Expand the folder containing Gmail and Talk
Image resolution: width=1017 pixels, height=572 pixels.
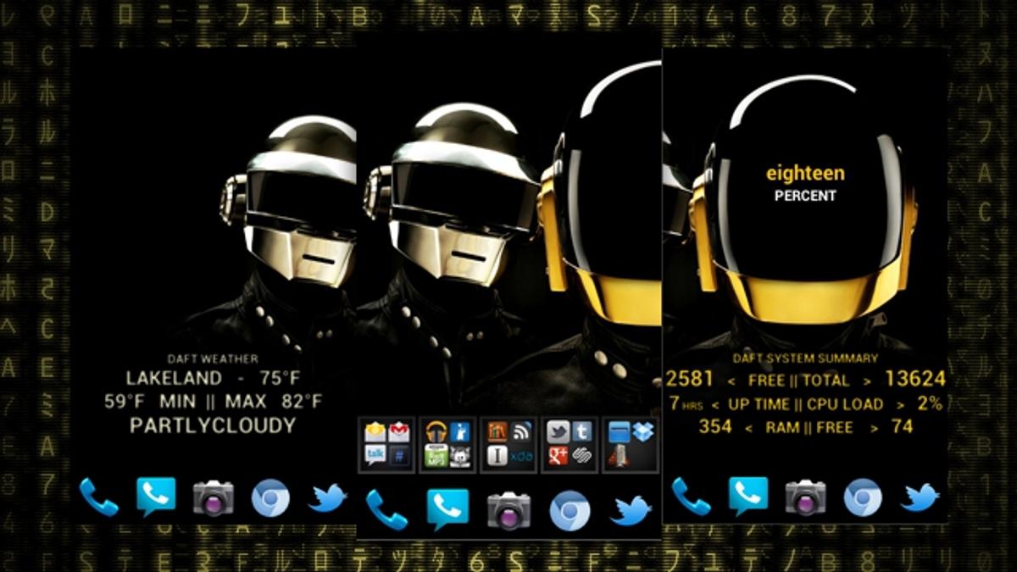[x=387, y=444]
